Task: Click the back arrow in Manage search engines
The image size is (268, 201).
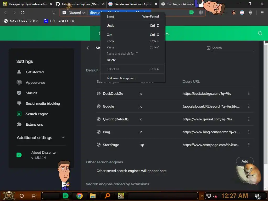Action: pyautogui.click(x=88, y=48)
